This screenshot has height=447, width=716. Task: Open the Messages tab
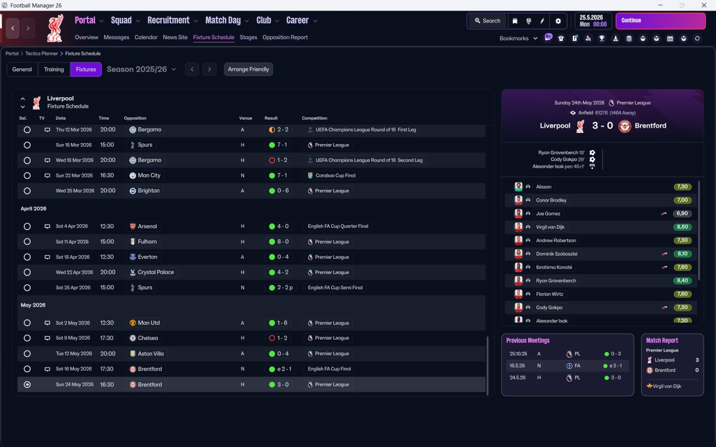(x=116, y=37)
